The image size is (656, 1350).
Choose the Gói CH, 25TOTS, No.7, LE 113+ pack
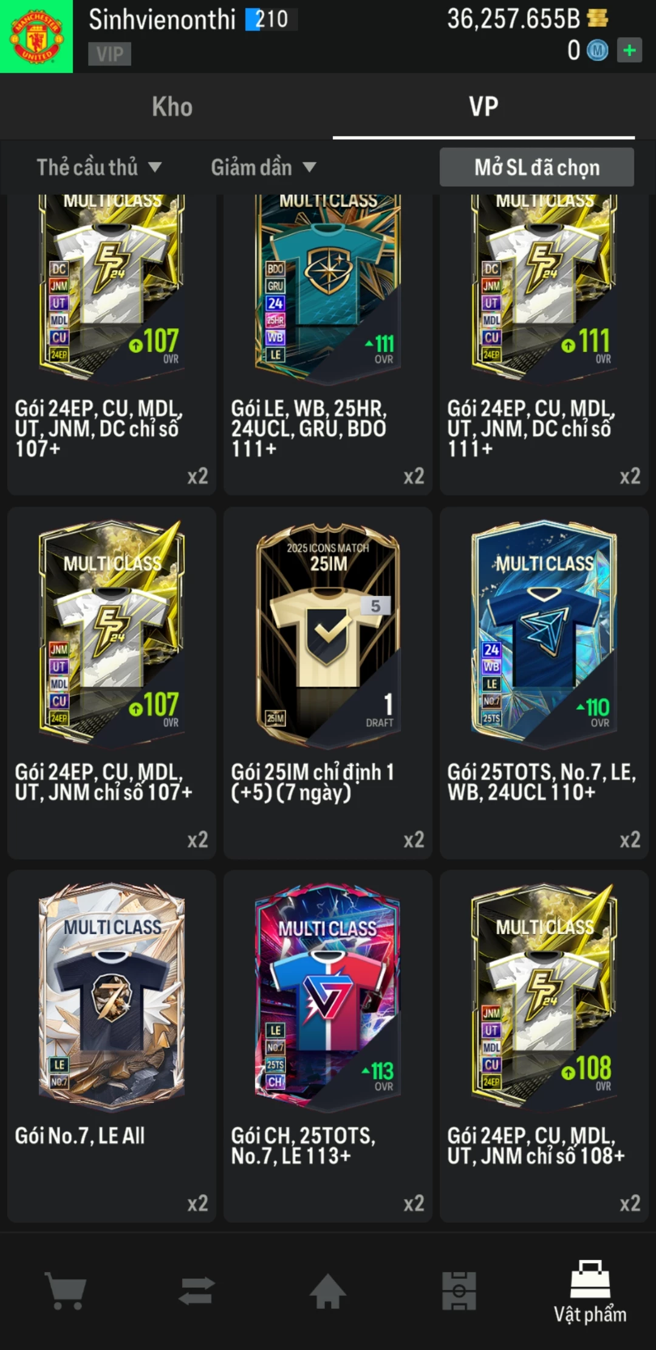(x=328, y=1046)
